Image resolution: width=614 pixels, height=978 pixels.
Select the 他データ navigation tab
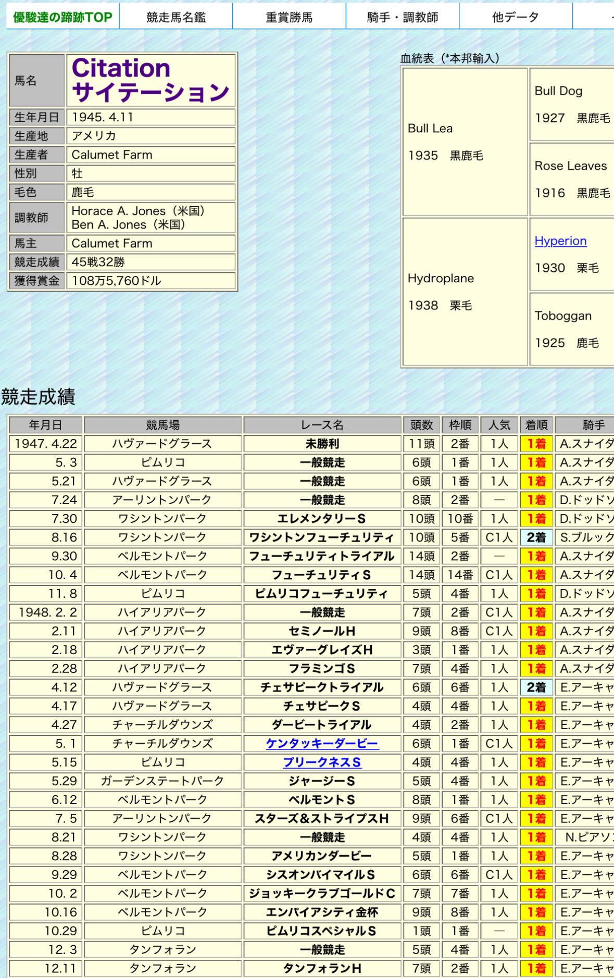[x=516, y=17]
